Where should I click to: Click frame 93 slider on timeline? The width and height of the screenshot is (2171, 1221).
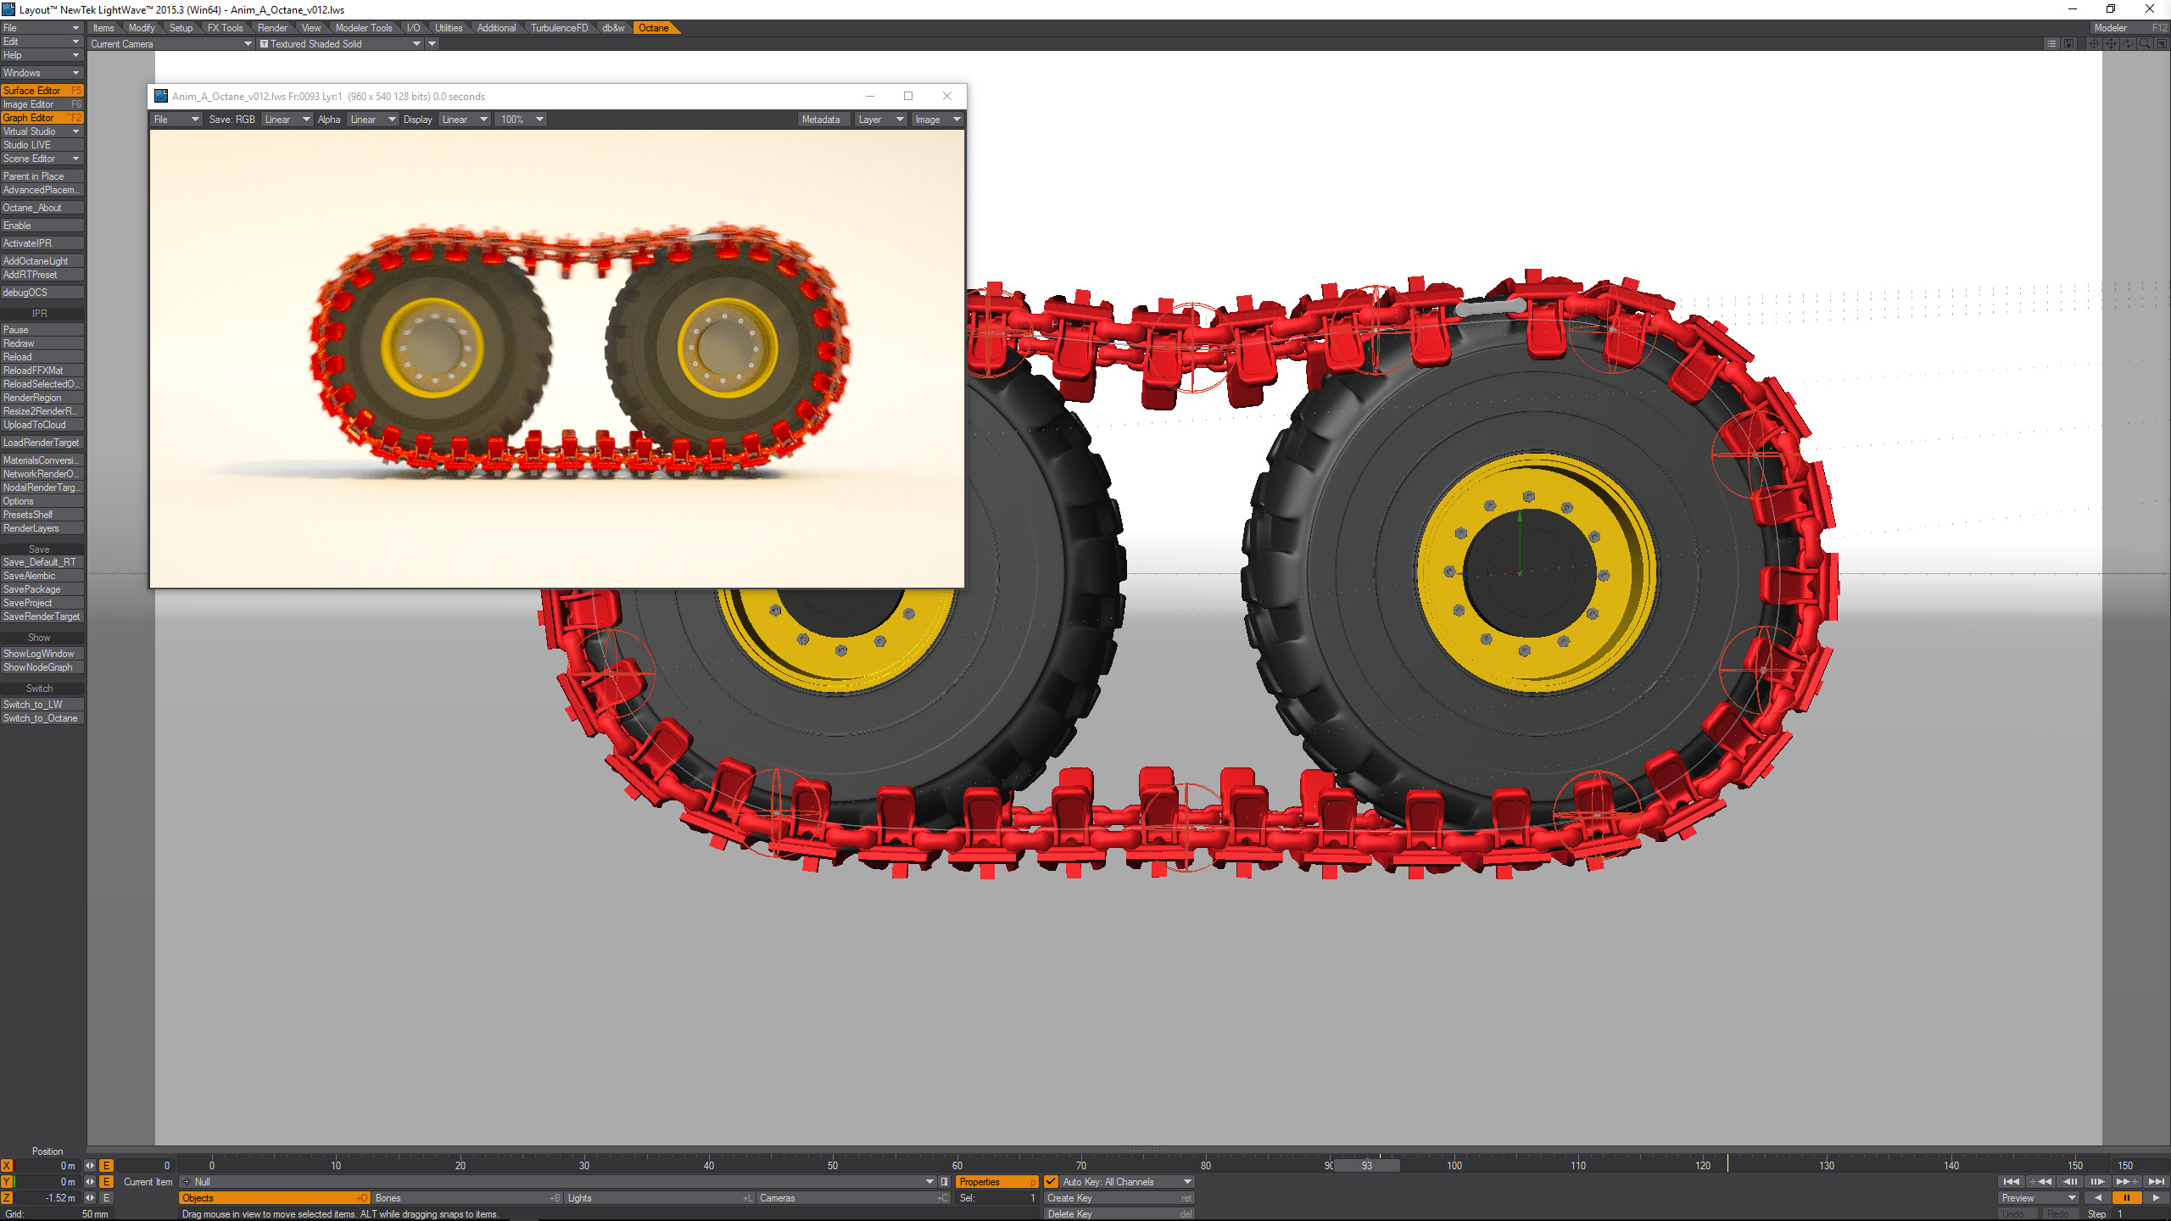click(x=1366, y=1165)
